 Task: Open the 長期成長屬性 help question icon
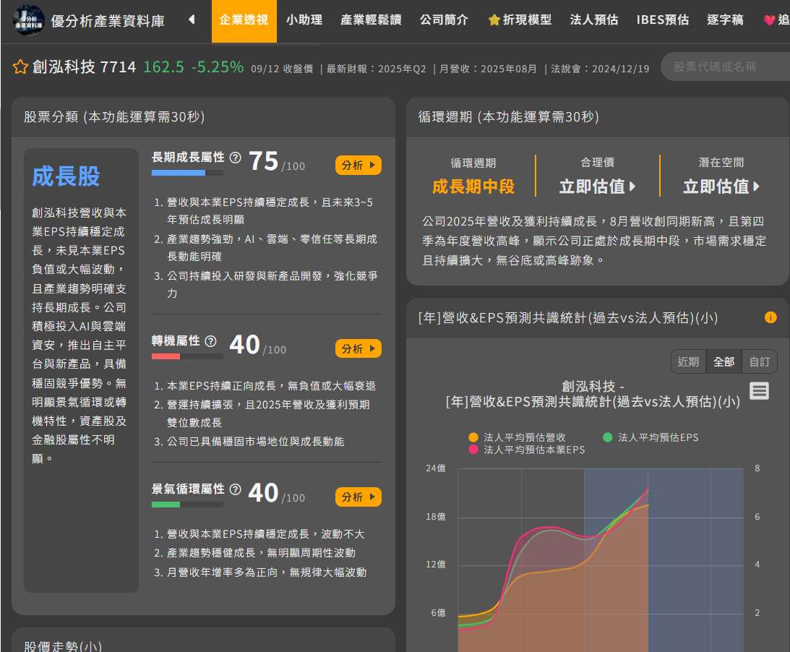point(236,157)
